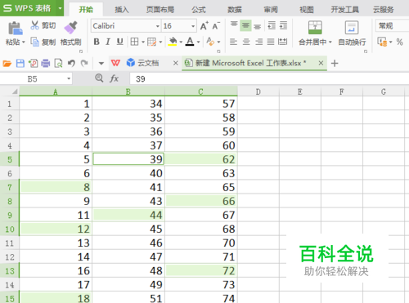Viewport: 409px width, 303px height.
Task: Click the Copy icon
Action: point(34,42)
